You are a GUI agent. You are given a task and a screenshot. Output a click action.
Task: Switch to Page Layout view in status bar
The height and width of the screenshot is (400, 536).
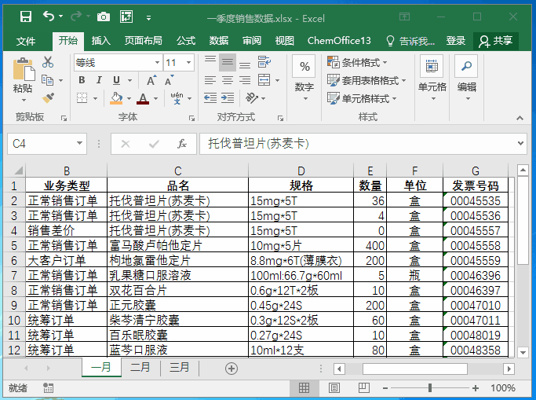click(334, 387)
